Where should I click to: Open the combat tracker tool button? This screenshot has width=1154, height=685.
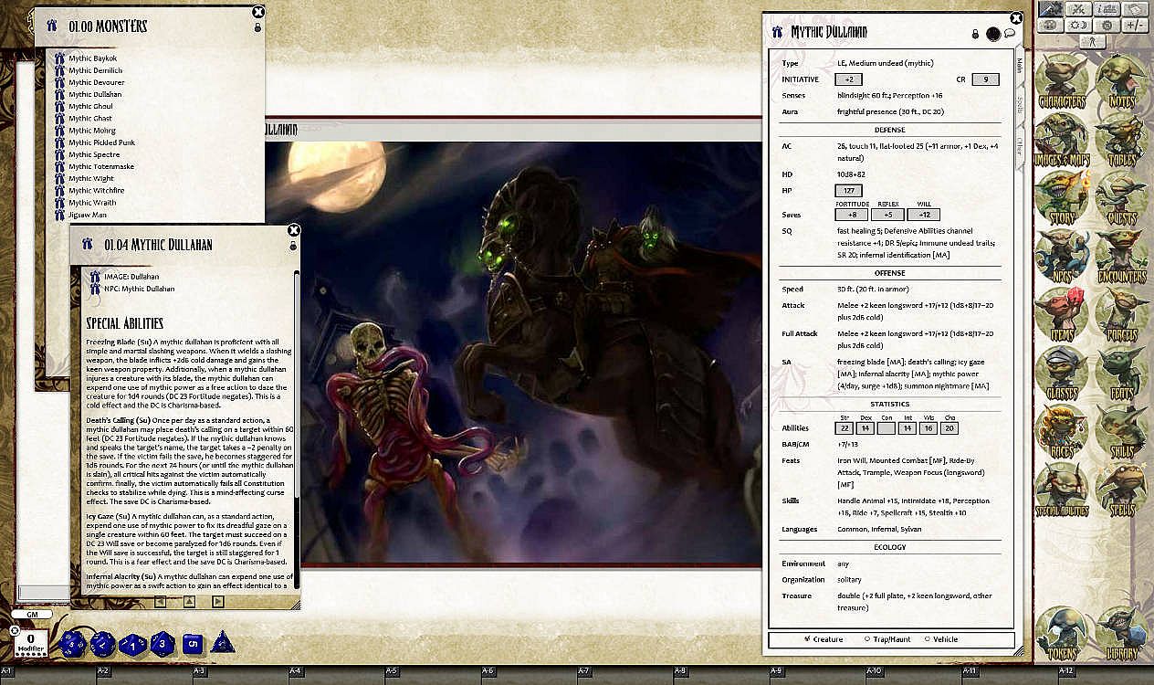[x=1048, y=9]
